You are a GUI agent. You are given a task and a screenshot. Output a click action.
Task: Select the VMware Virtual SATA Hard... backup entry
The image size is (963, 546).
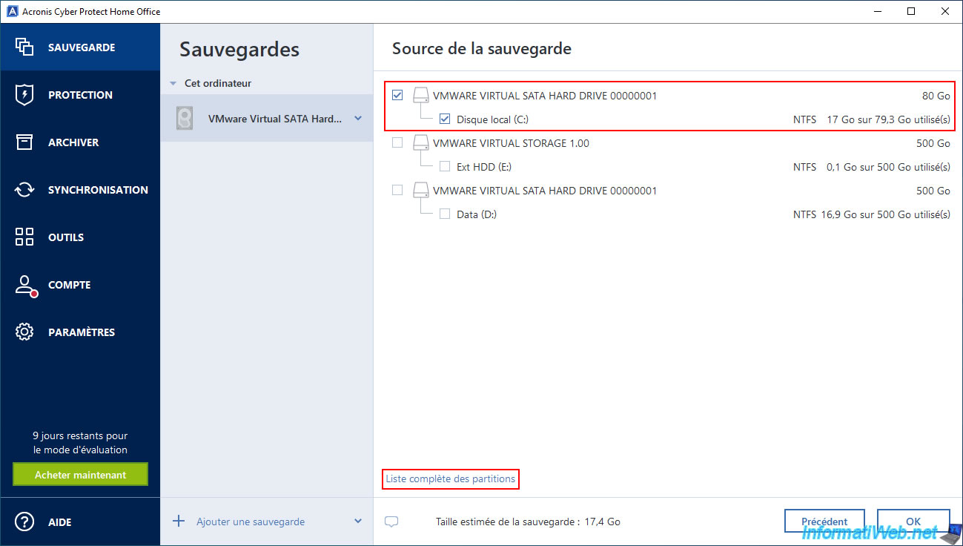(x=267, y=119)
